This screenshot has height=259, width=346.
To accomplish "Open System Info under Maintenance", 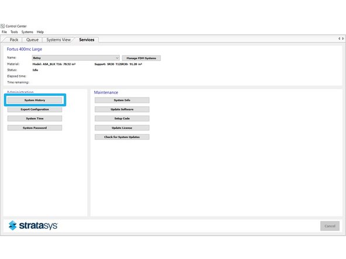I will 122,100.
